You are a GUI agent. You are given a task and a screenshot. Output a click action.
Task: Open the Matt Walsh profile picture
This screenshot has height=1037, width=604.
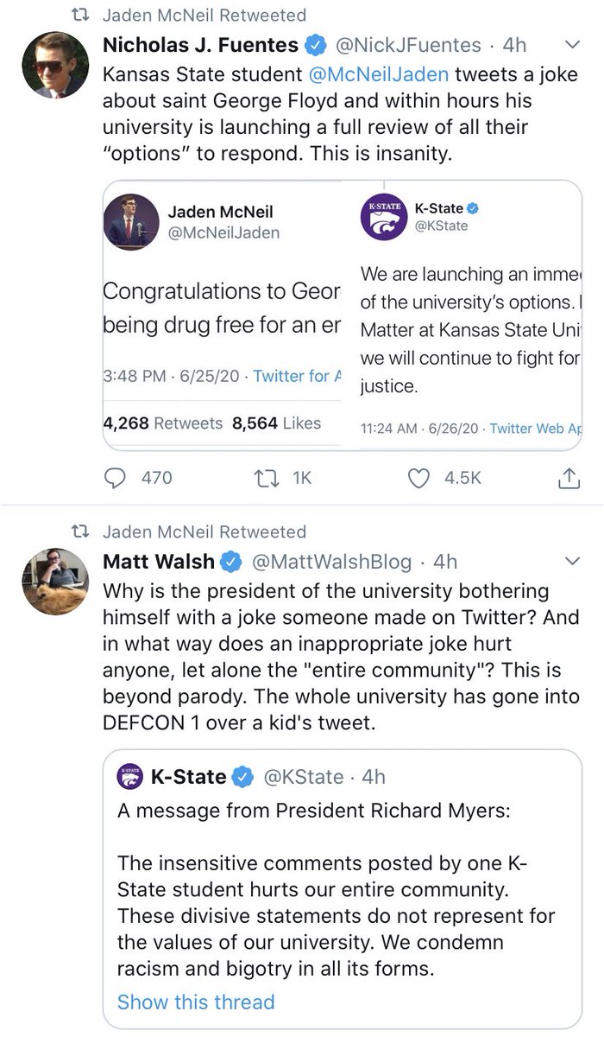click(54, 582)
